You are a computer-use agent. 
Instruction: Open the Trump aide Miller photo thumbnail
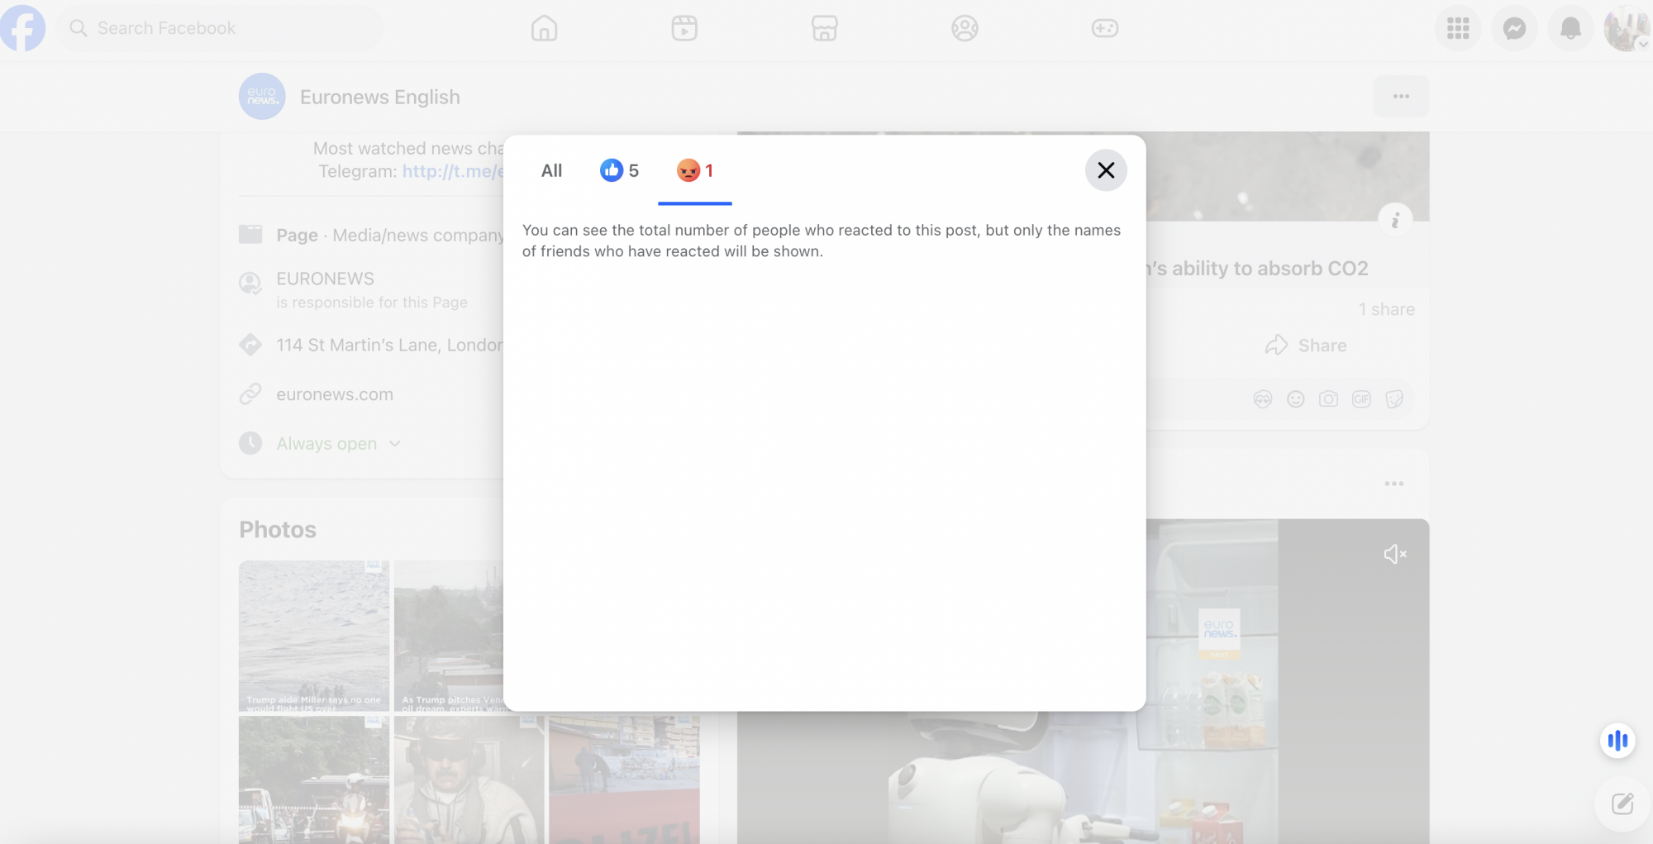pyautogui.click(x=314, y=635)
